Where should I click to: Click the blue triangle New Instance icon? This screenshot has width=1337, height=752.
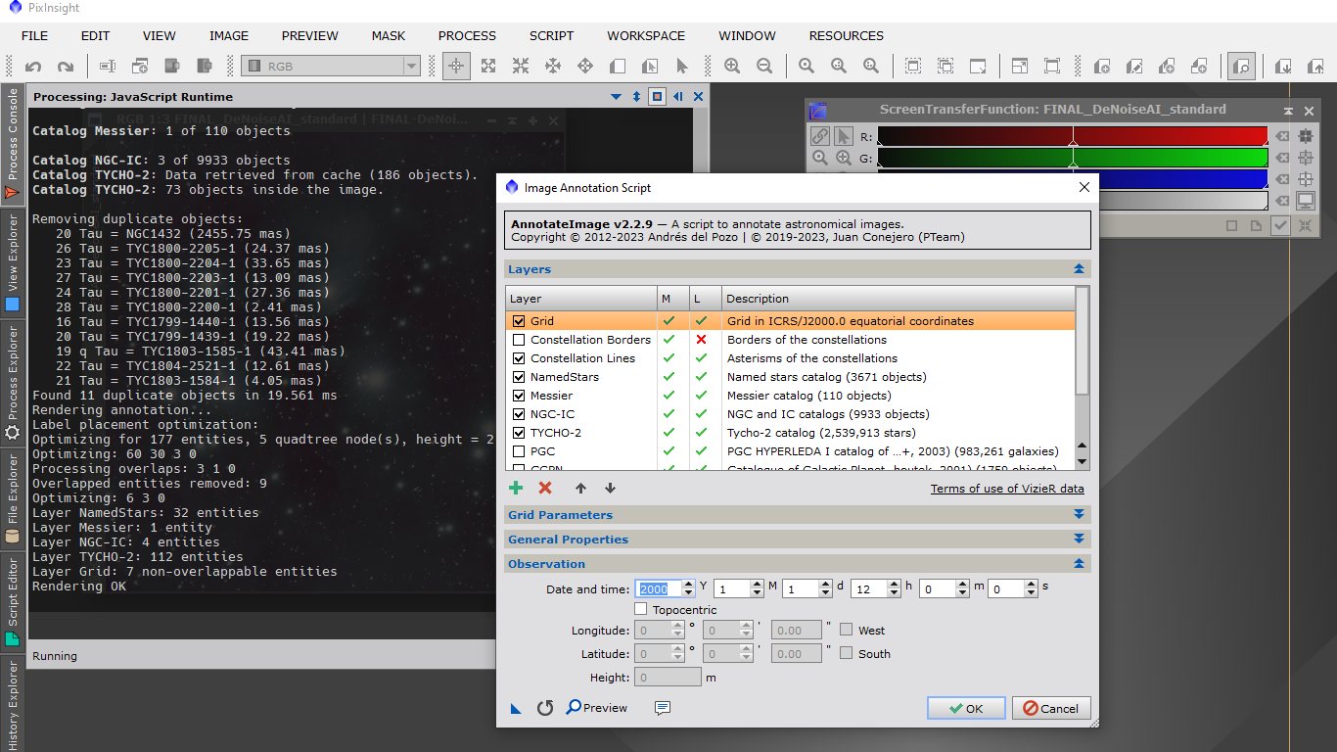click(516, 708)
